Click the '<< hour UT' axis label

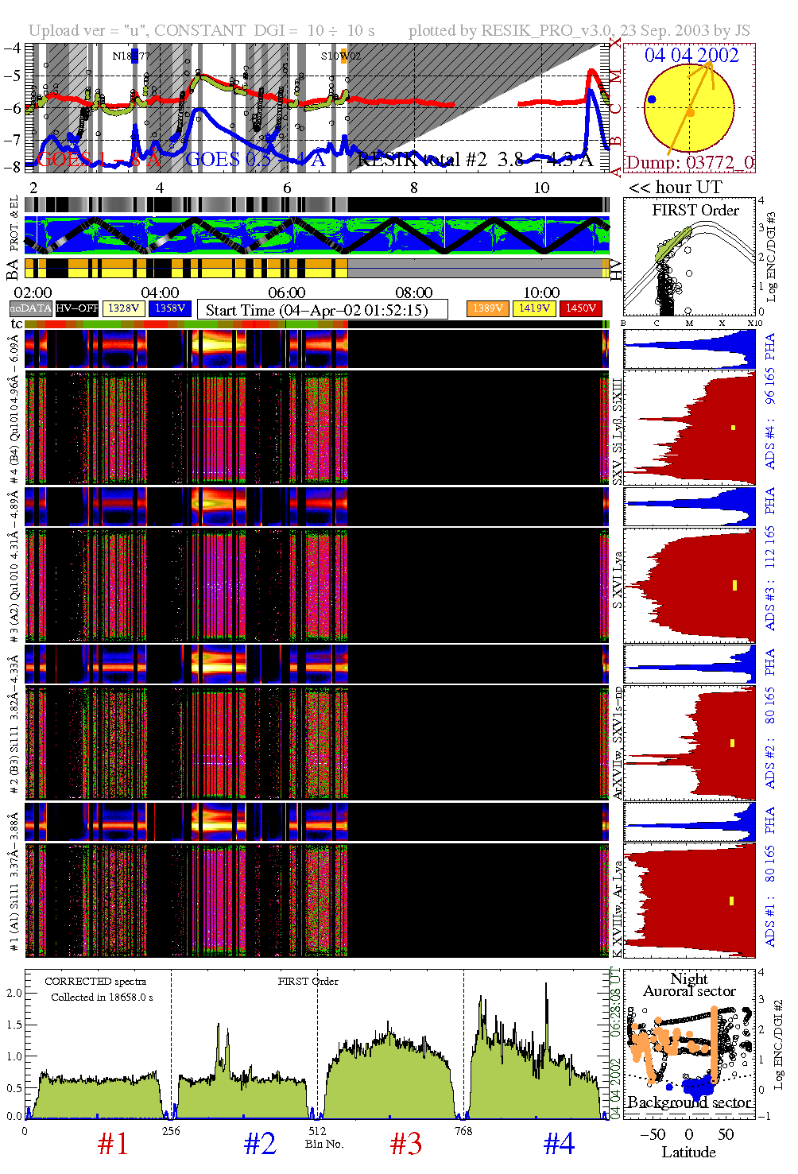[x=675, y=188]
